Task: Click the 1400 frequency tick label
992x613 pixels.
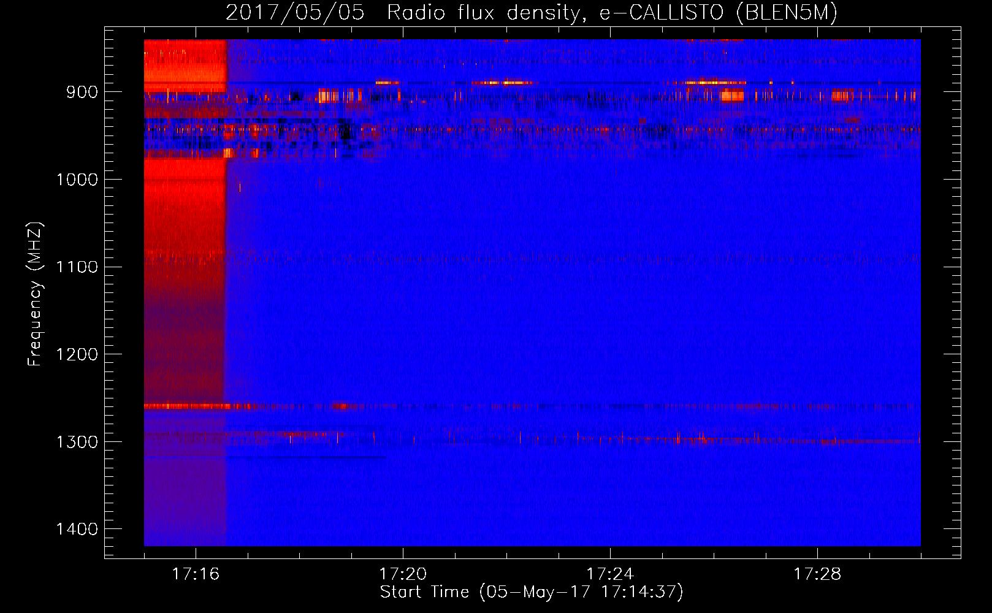Action: tap(77, 530)
